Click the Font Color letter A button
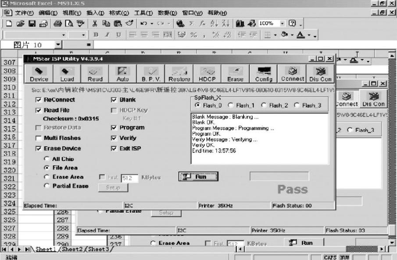Screen dimensions: 397x260 pyautogui.click(x=300, y=35)
